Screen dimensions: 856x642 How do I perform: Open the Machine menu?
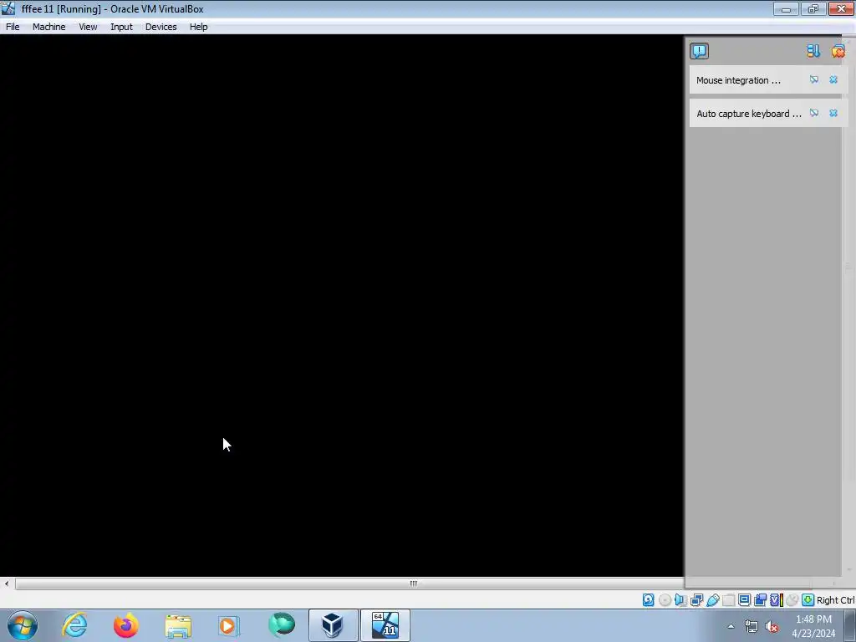pos(48,27)
